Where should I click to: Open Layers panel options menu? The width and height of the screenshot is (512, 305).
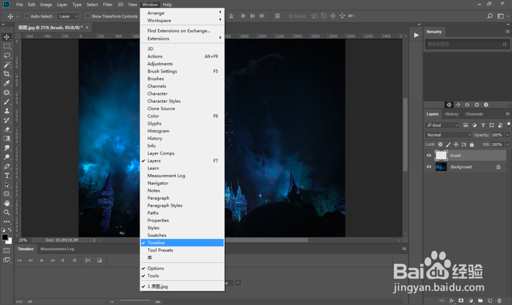pos(507,114)
